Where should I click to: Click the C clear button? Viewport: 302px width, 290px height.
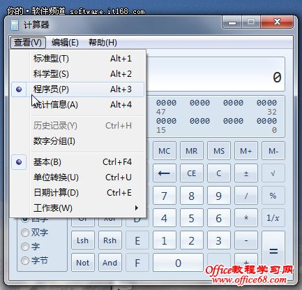pos(219,173)
